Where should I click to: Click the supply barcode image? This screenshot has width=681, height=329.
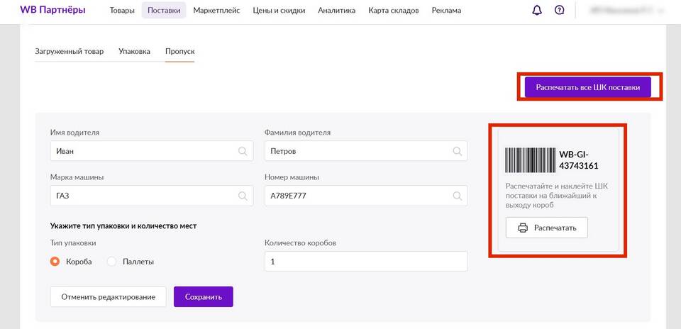[531, 160]
